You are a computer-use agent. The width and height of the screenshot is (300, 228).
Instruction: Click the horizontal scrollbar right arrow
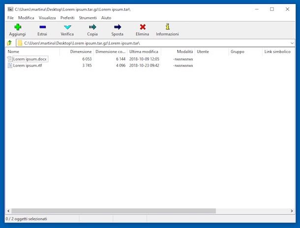(x=291, y=211)
